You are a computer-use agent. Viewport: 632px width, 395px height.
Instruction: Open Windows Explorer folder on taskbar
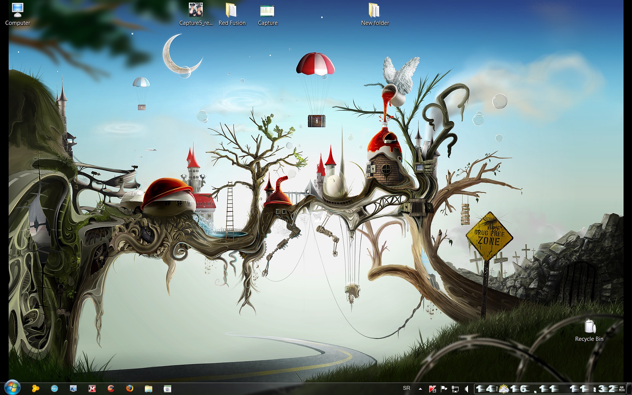click(149, 389)
